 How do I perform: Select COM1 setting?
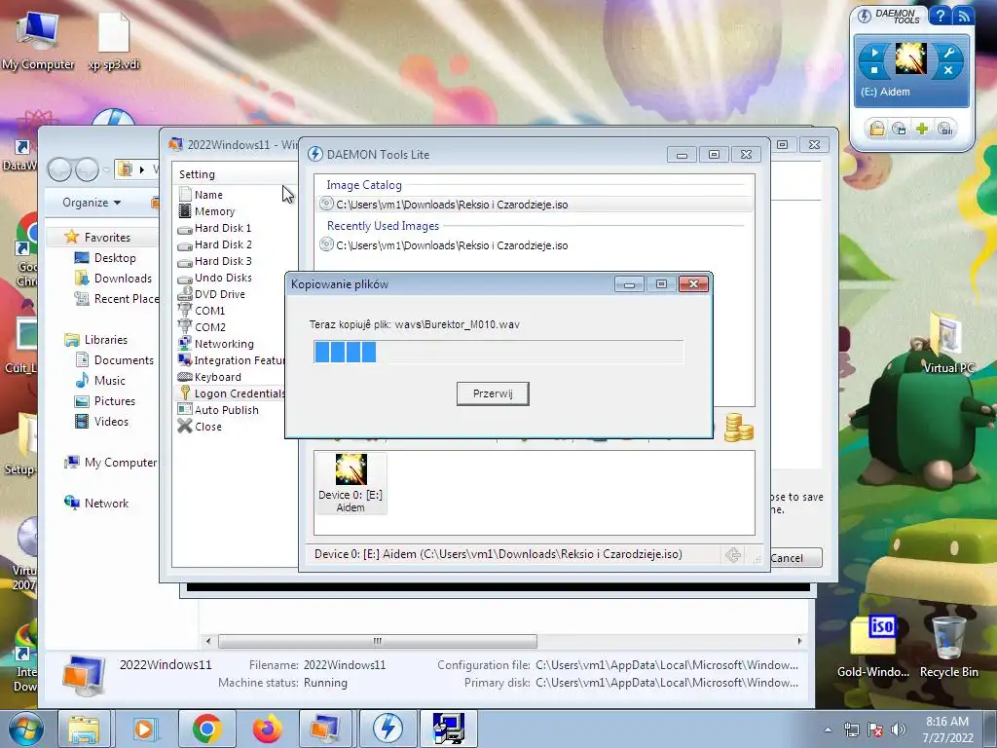202,311
